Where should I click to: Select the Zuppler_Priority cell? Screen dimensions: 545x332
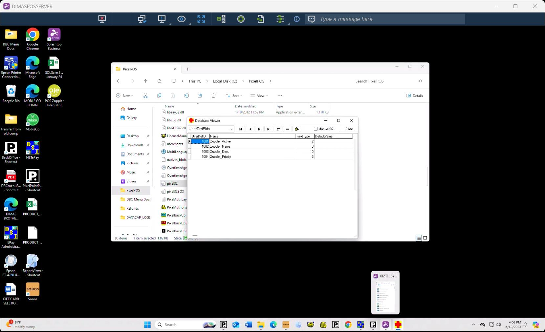click(x=252, y=156)
